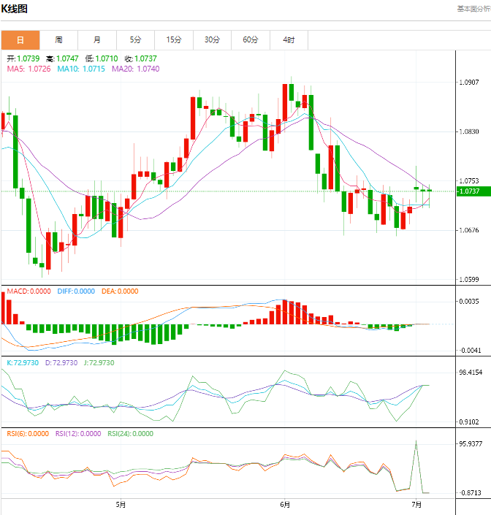Click the DEA indicator label
This screenshot has height=515, width=491.
click(x=118, y=291)
